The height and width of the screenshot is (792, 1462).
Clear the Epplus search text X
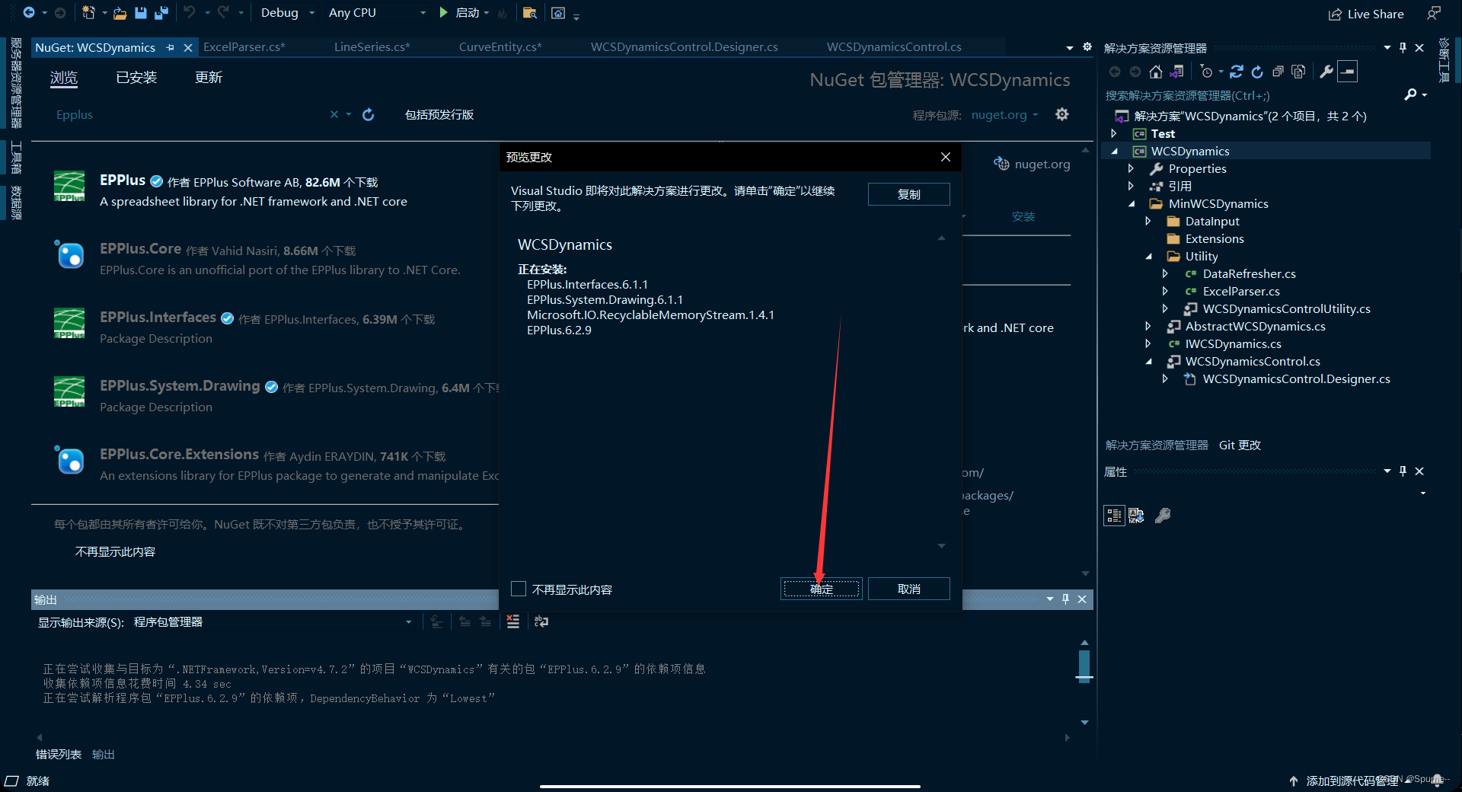click(x=334, y=114)
